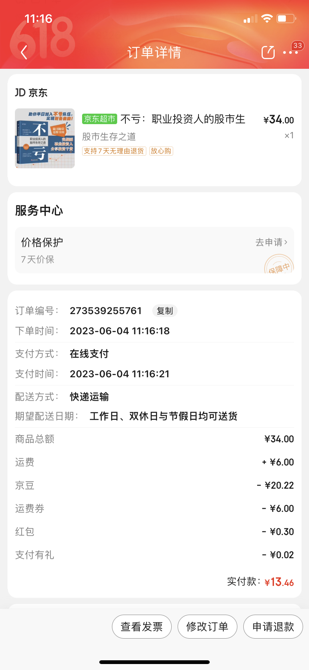Open the book cover thumbnail
309x670 pixels.
tap(45, 138)
